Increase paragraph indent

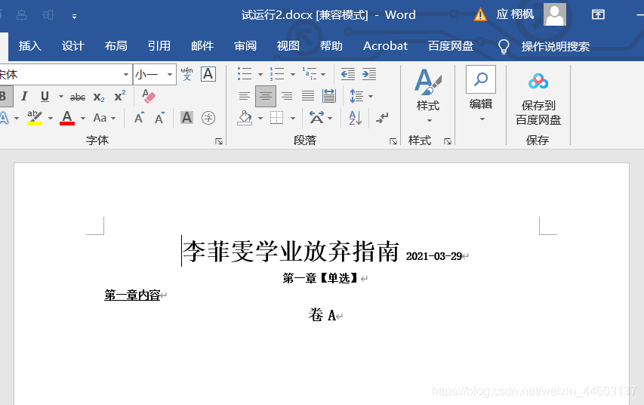[x=369, y=74]
